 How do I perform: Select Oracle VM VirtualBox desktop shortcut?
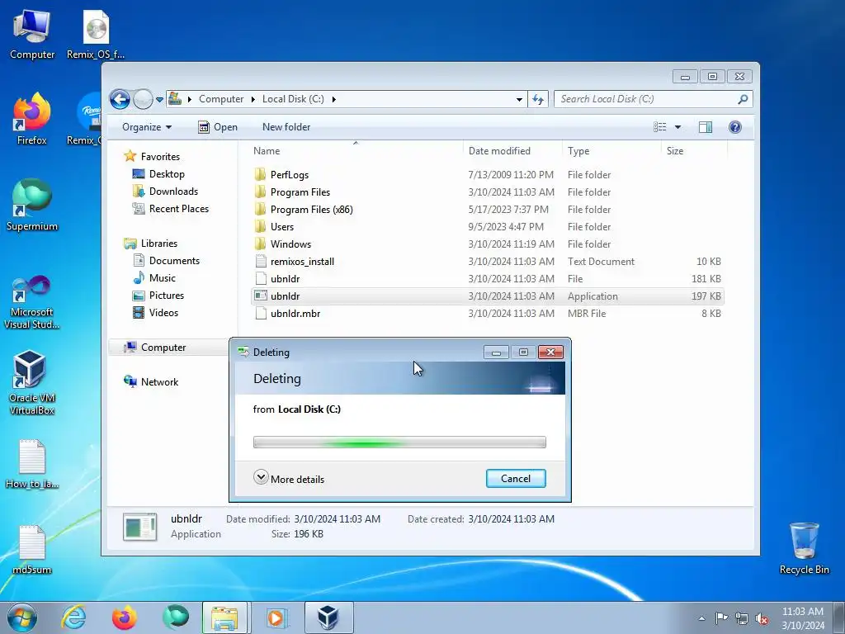point(32,383)
